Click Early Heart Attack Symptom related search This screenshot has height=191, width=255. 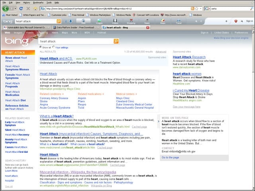(15, 124)
